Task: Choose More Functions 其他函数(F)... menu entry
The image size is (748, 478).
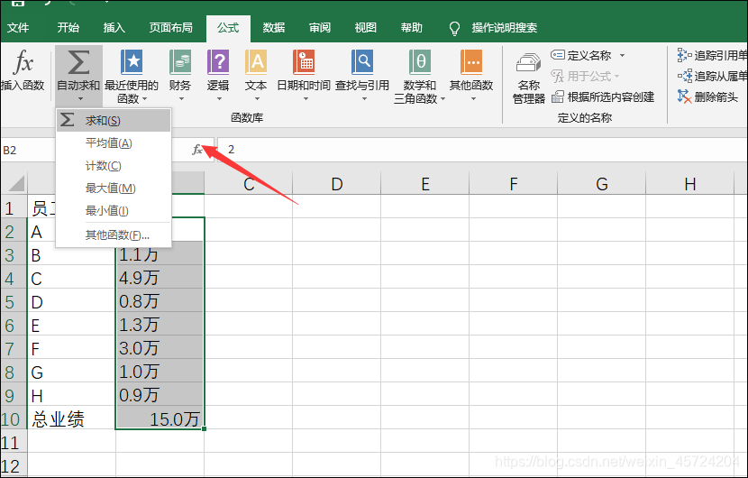Action: (x=114, y=234)
